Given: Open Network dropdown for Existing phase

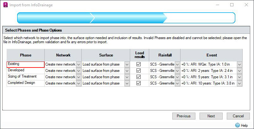Looking at the screenshot, I should coord(79,64).
